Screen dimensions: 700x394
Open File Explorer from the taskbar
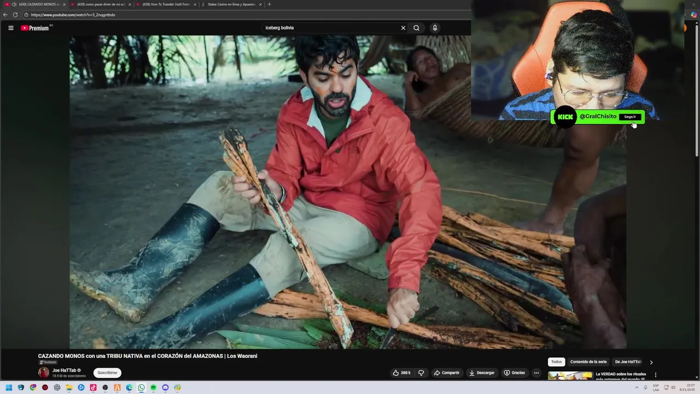point(69,387)
